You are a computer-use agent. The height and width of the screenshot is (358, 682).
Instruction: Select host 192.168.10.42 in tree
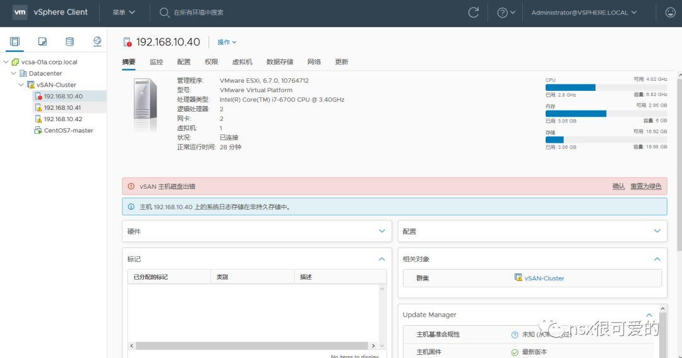(x=63, y=119)
